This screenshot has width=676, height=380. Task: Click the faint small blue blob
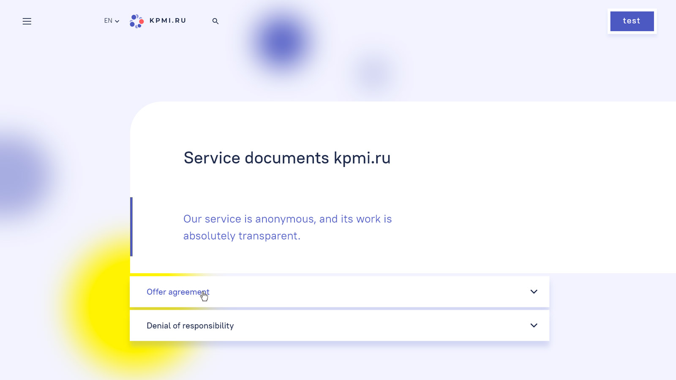click(x=374, y=74)
